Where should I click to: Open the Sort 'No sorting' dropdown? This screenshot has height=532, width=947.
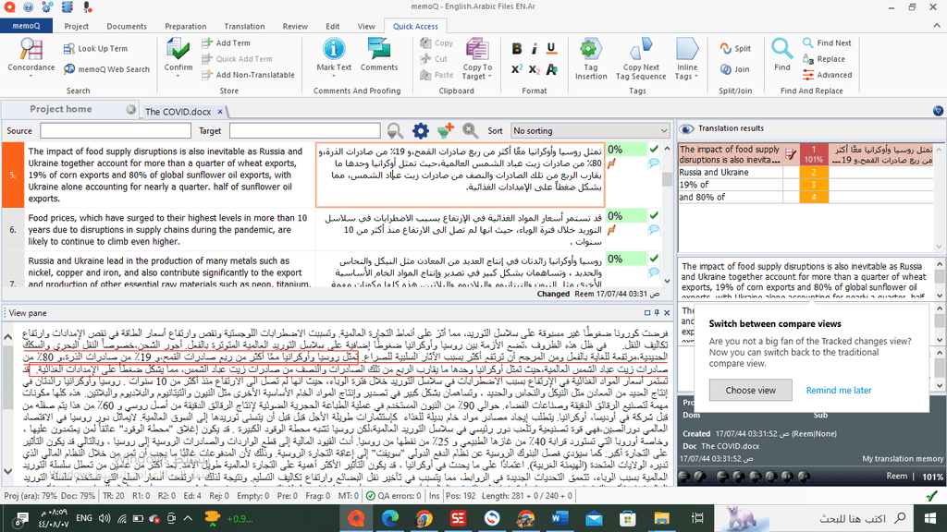click(590, 131)
